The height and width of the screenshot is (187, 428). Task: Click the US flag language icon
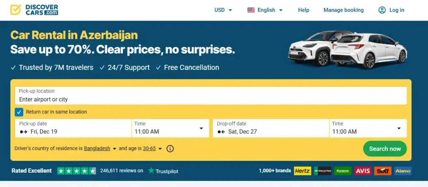[251, 10]
